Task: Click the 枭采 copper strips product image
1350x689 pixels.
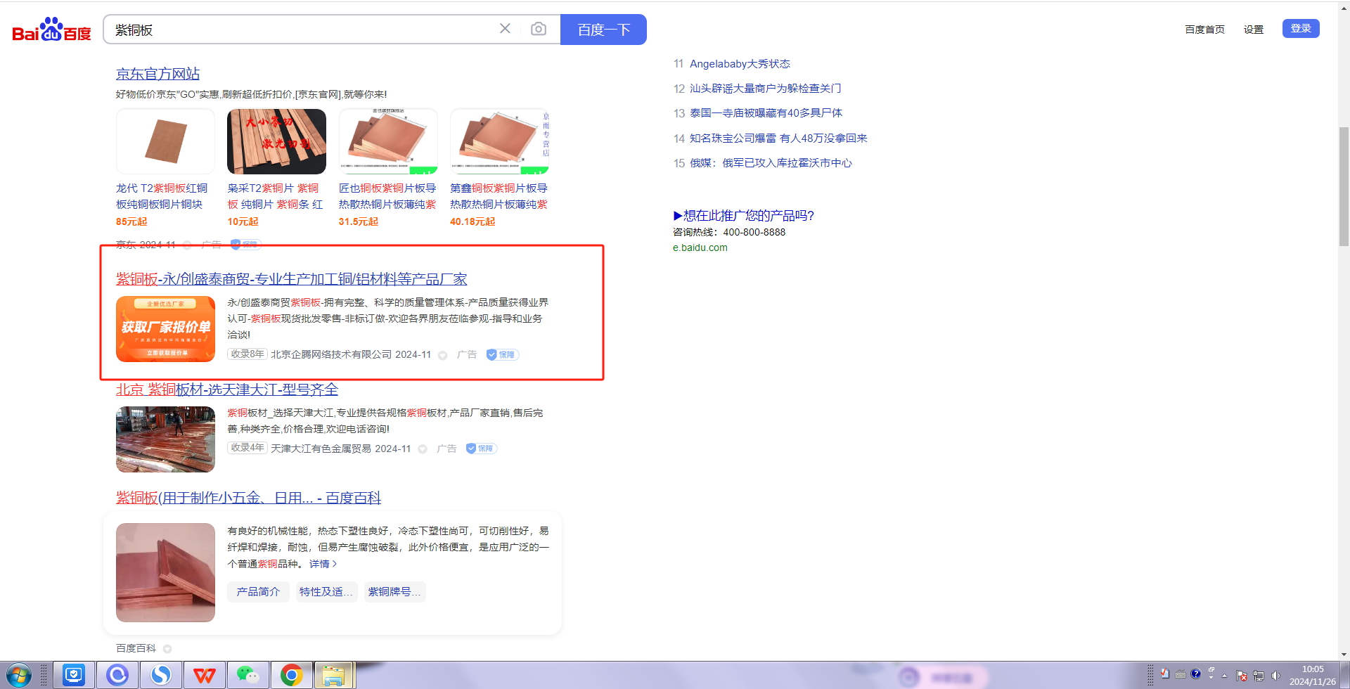Action: coord(276,141)
